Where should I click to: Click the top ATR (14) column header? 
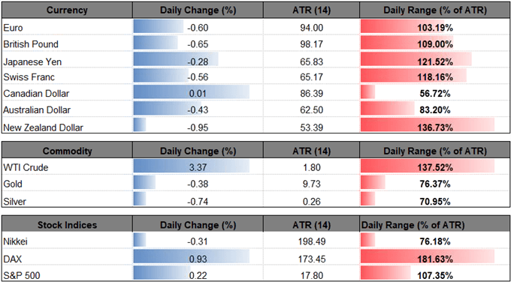click(x=312, y=10)
